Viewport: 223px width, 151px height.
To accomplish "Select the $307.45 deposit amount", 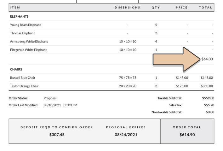I will (57, 135).
